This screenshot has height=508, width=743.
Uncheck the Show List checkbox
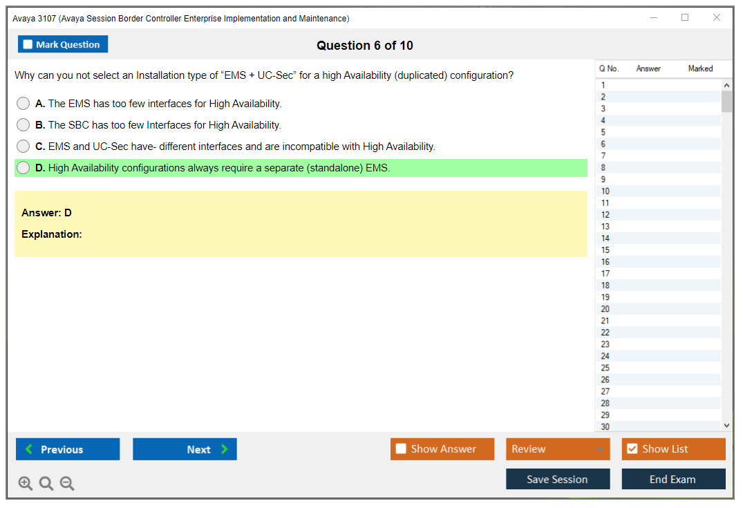tap(632, 449)
